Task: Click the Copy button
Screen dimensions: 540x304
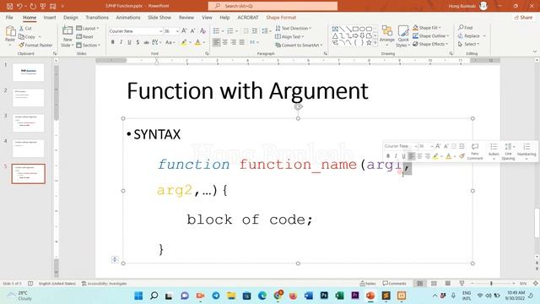Action: click(29, 36)
